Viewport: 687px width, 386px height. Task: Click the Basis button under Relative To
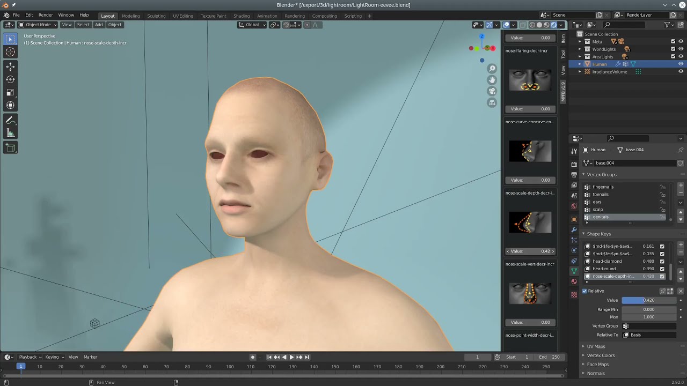[x=649, y=335]
